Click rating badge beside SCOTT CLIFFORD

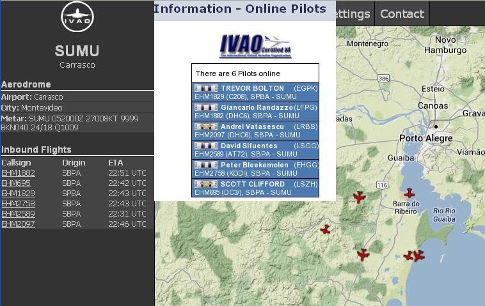point(206,184)
